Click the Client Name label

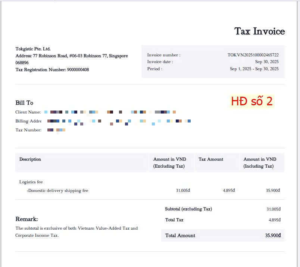click(28, 112)
